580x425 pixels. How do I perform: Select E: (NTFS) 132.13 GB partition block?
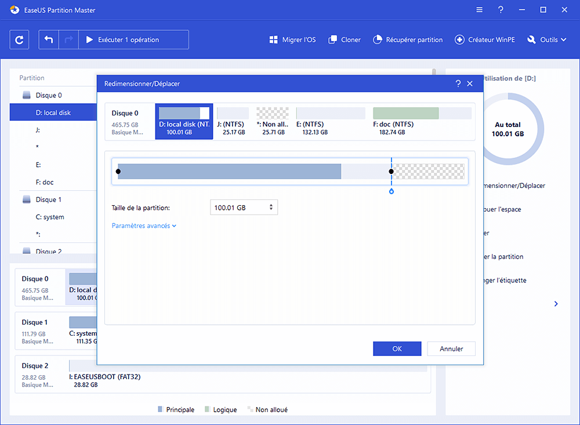[331, 121]
